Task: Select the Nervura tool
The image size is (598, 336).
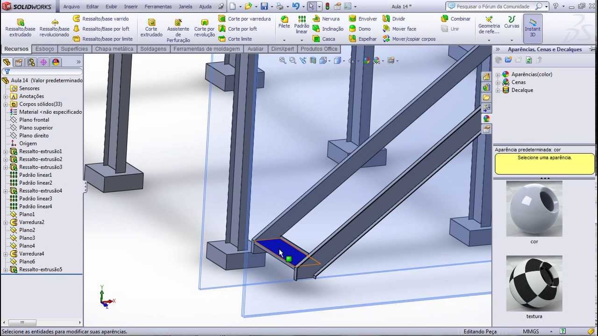Action: (326, 19)
